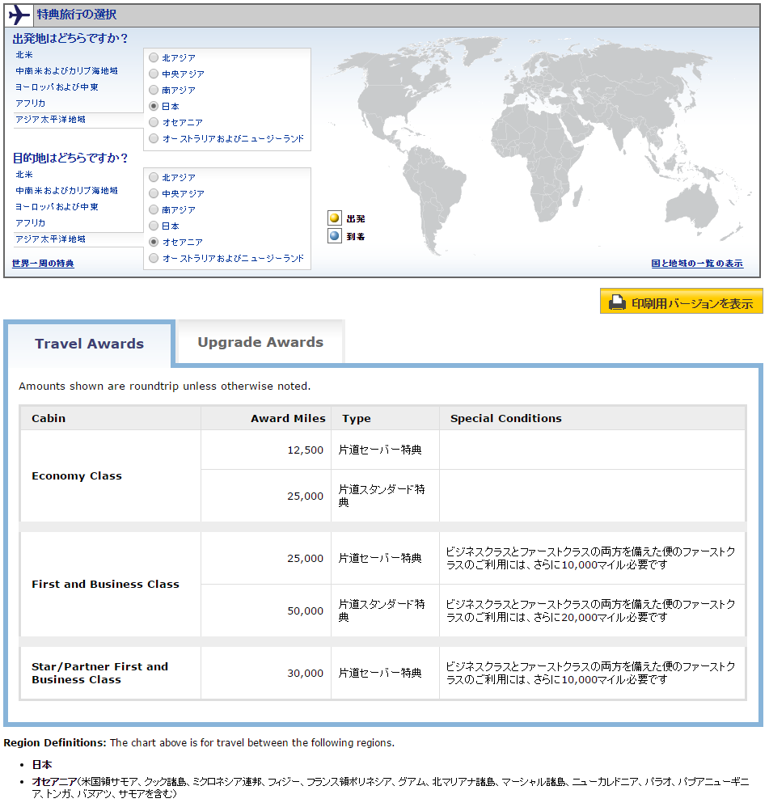Viewport: 769px width, 807px height.
Task: Select オセアニア as the destination region
Action: 154,242
